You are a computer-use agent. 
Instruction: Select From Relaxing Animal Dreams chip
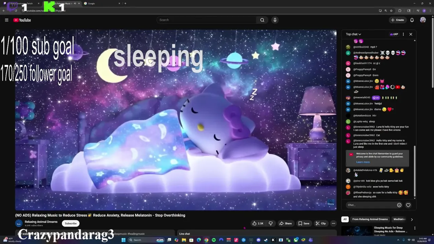[x=370, y=219]
